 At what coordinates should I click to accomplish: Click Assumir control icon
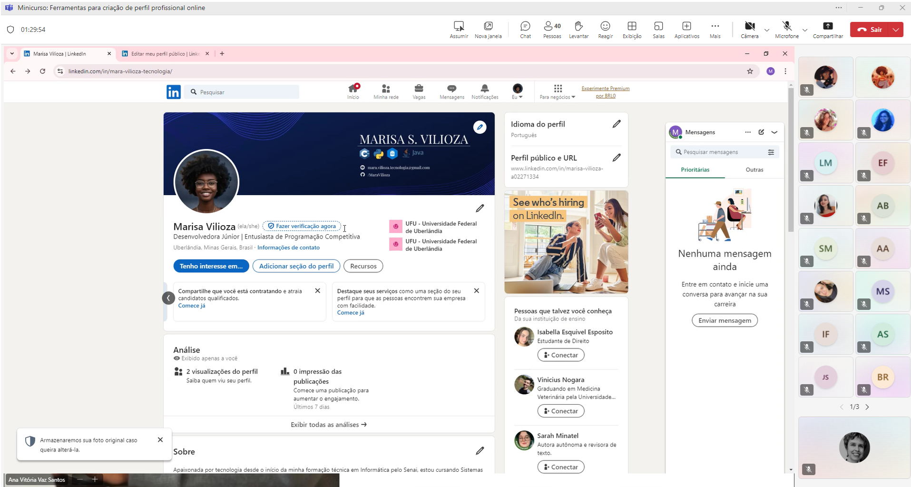tap(459, 30)
